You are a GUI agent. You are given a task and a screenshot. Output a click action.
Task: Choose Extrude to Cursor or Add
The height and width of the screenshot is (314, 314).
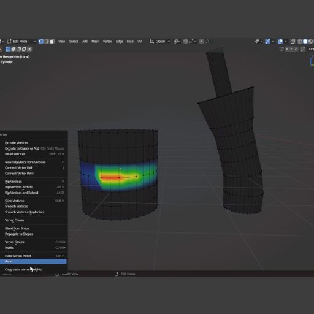coord(34,148)
